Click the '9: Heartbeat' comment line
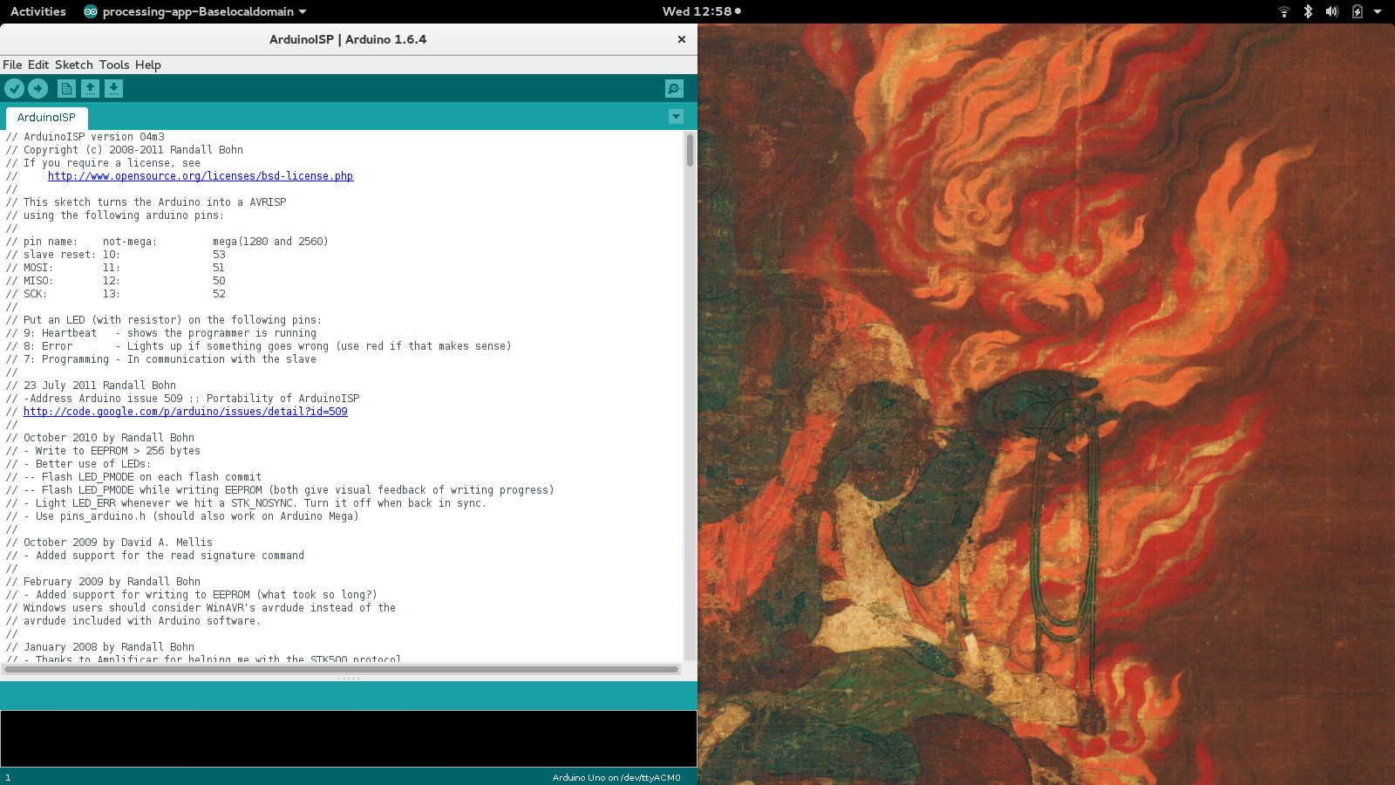The height and width of the screenshot is (785, 1395). (161, 333)
